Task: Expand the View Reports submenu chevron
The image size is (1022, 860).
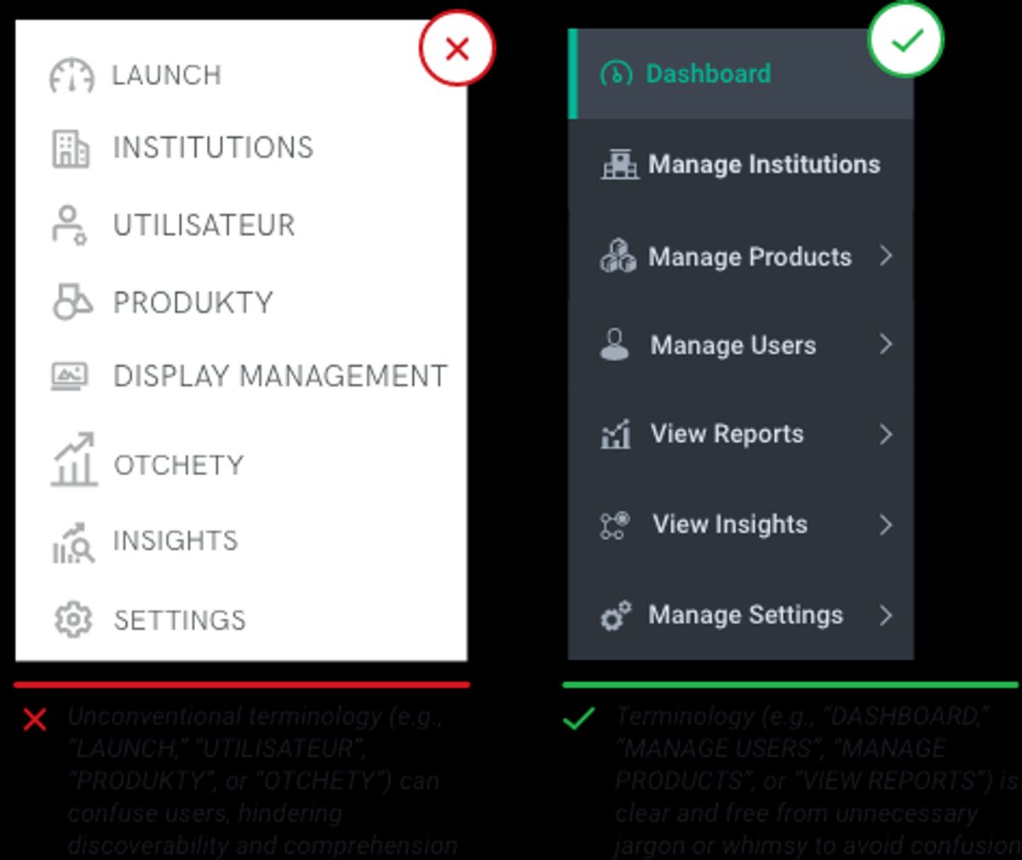Action: coord(886,434)
